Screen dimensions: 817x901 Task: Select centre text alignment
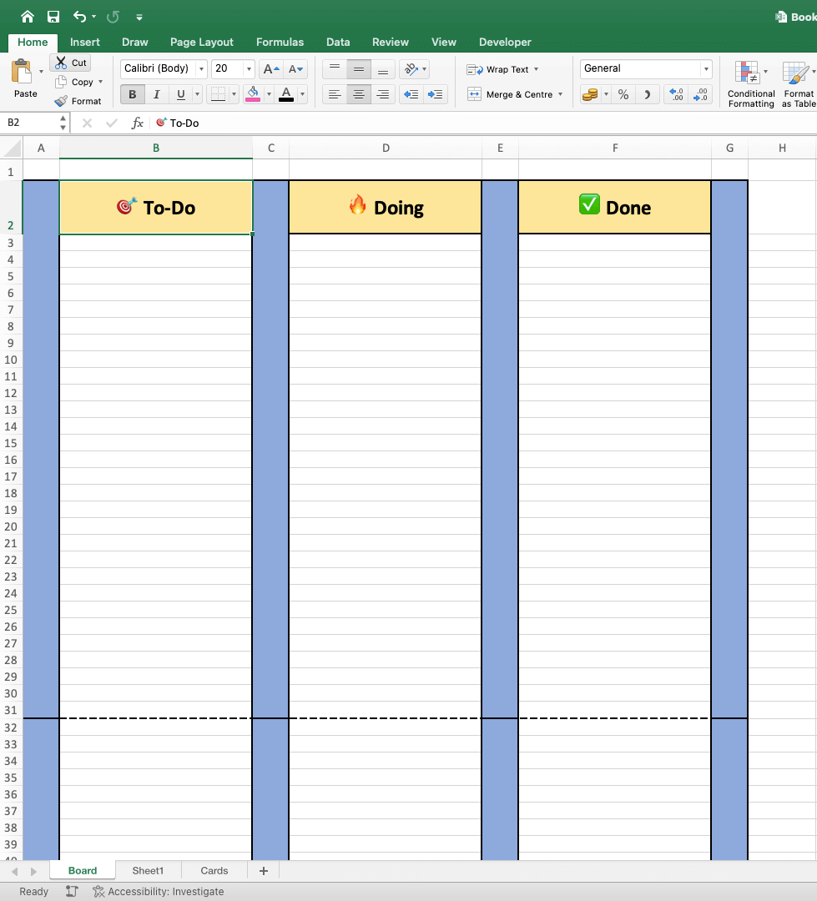[358, 94]
